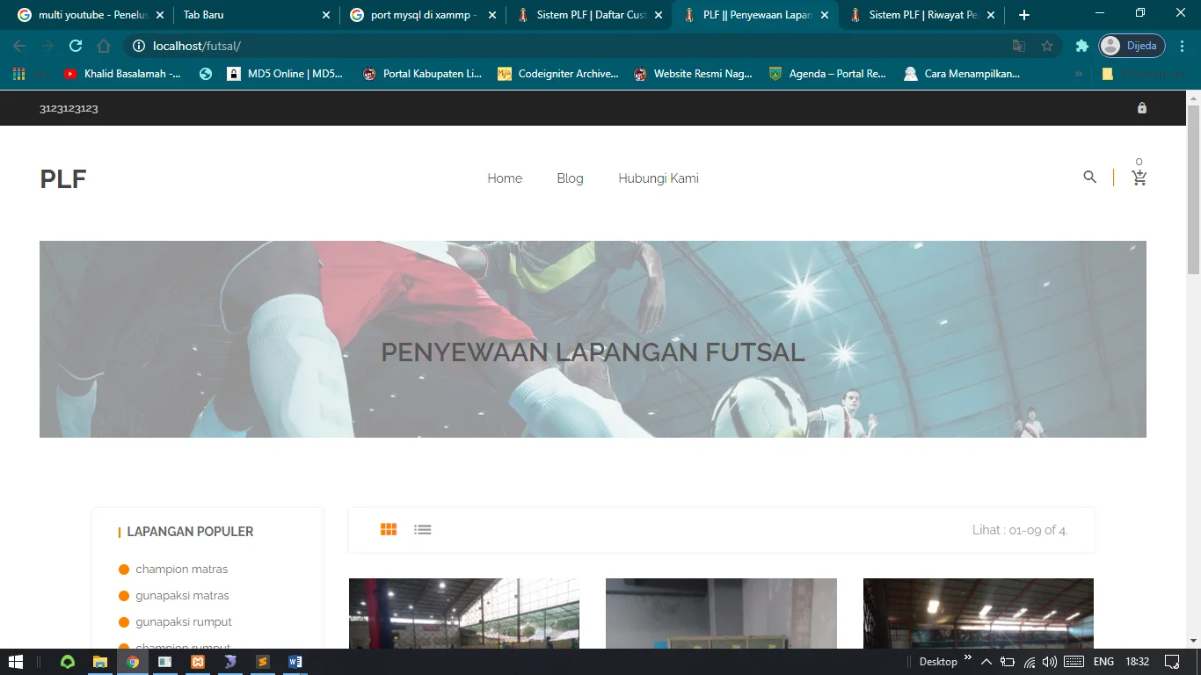1201x675 pixels.
Task: Switch to grid view layout
Action: tap(389, 529)
